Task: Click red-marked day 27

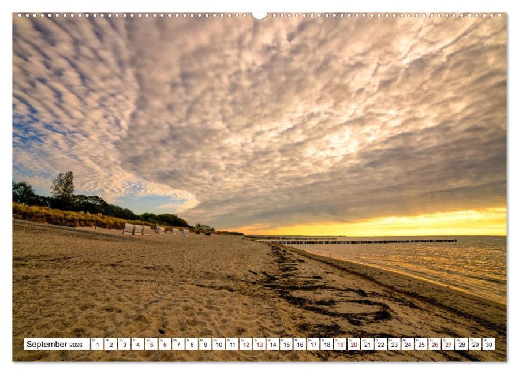Action: pos(448,345)
